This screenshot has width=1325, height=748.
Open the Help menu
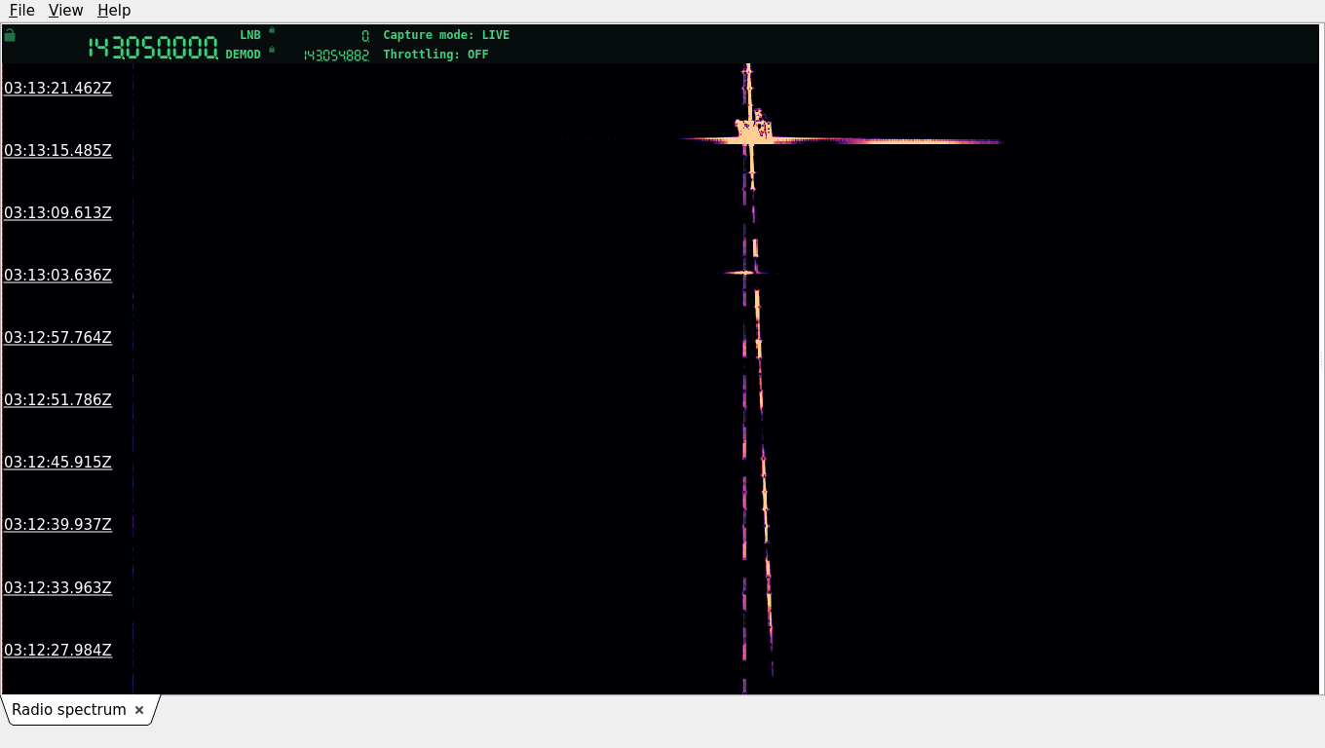(x=114, y=10)
